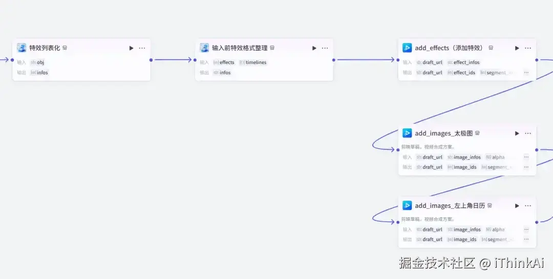Click the comment icon beside 特效列表化 title
553x279 pixels.
pos(65,48)
